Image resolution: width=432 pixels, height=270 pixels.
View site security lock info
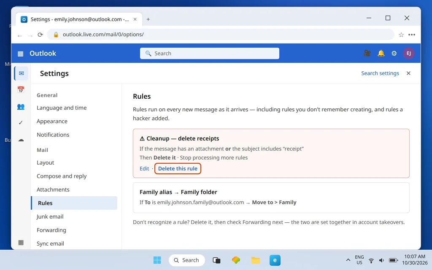pyautogui.click(x=56, y=35)
